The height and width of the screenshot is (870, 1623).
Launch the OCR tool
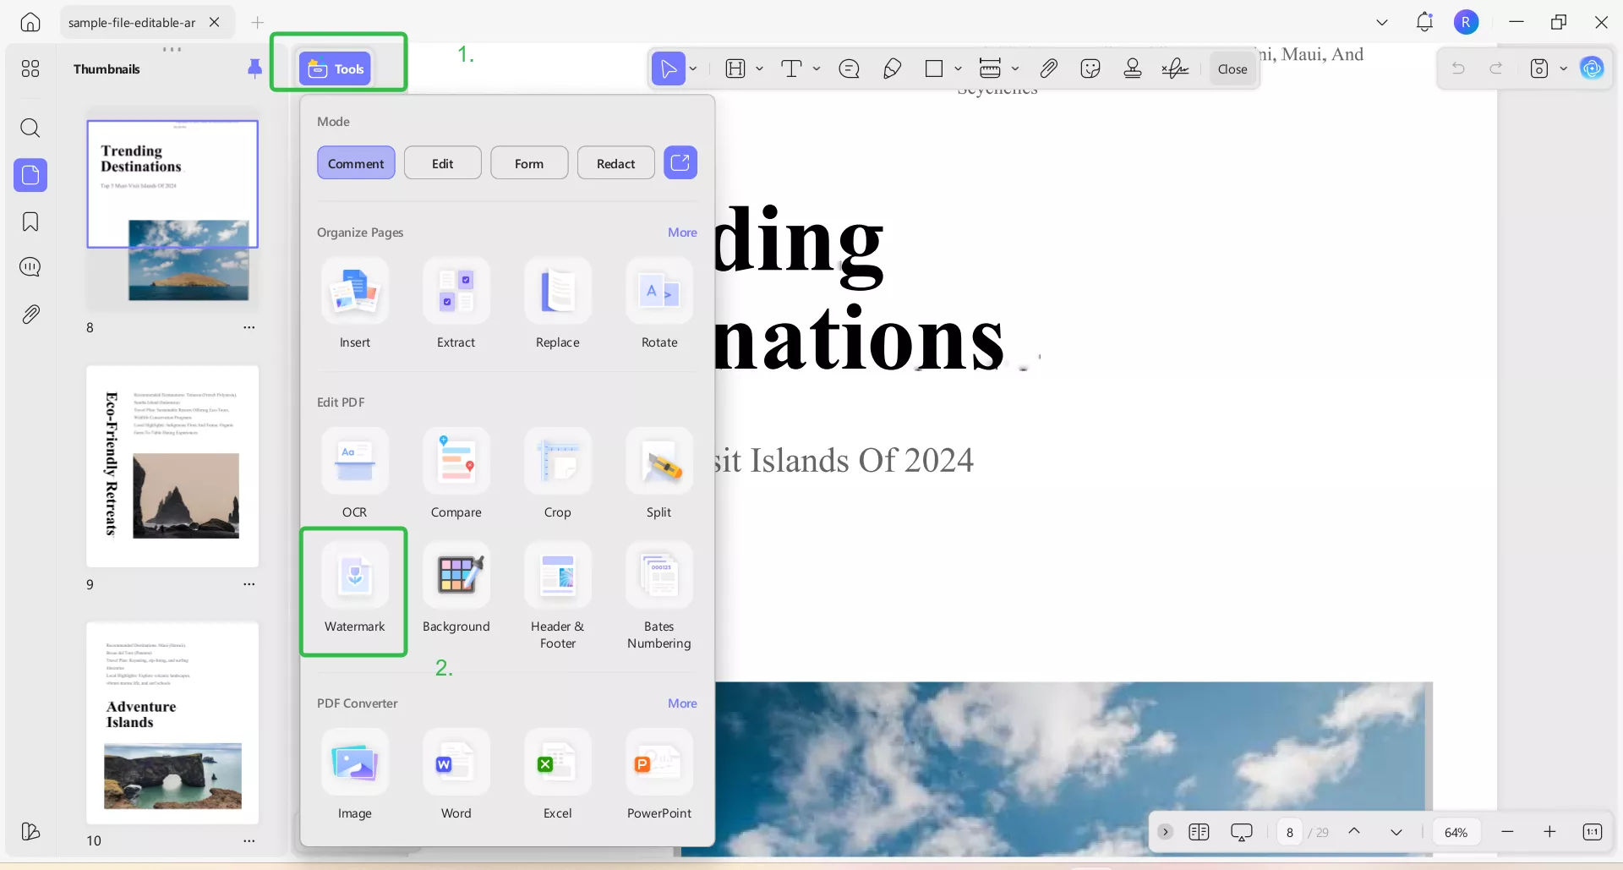point(354,474)
